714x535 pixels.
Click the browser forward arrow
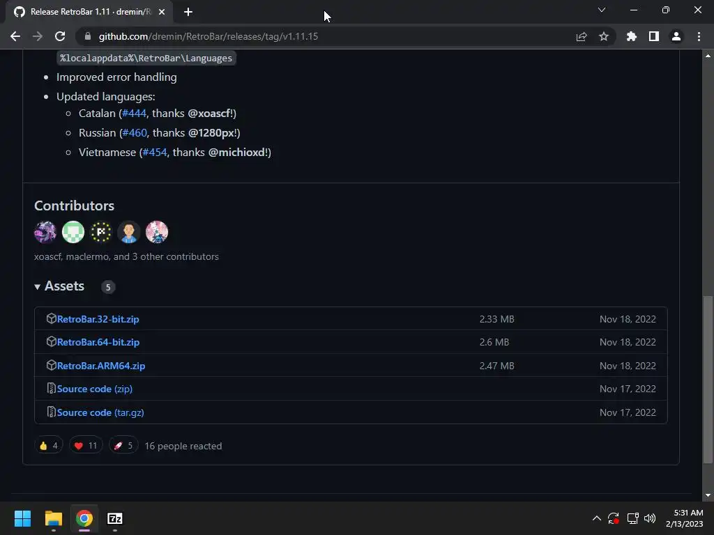pos(38,36)
